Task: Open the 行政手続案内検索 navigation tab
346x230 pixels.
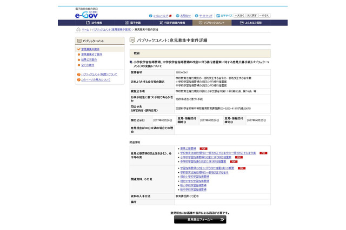Action: pos(173,23)
